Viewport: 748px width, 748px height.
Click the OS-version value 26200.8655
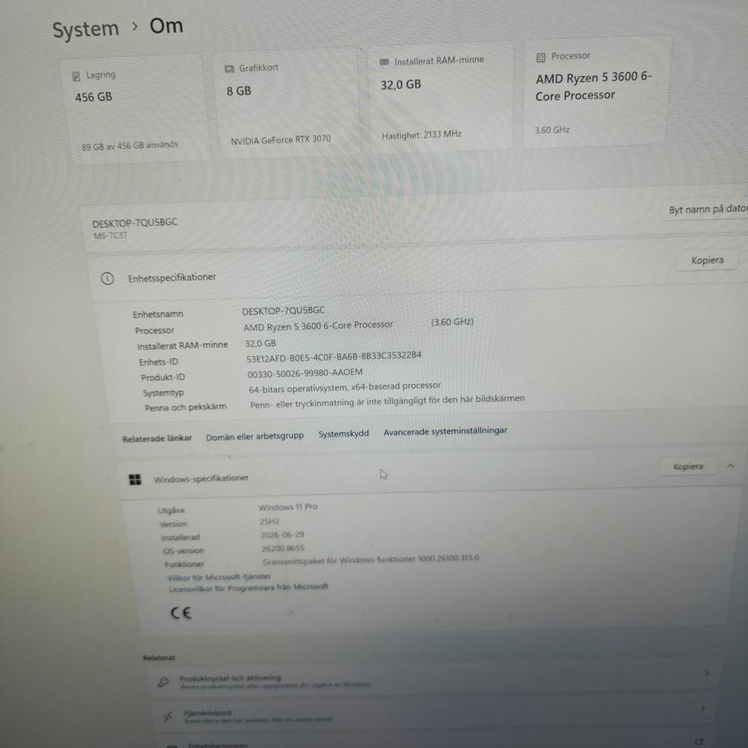pyautogui.click(x=282, y=548)
